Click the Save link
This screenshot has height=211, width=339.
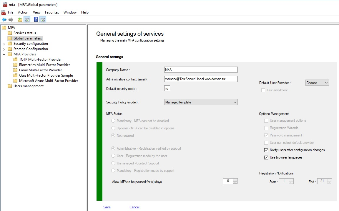(x=107, y=207)
